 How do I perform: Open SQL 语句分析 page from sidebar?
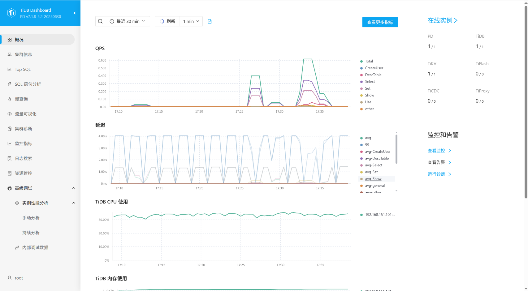point(28,84)
